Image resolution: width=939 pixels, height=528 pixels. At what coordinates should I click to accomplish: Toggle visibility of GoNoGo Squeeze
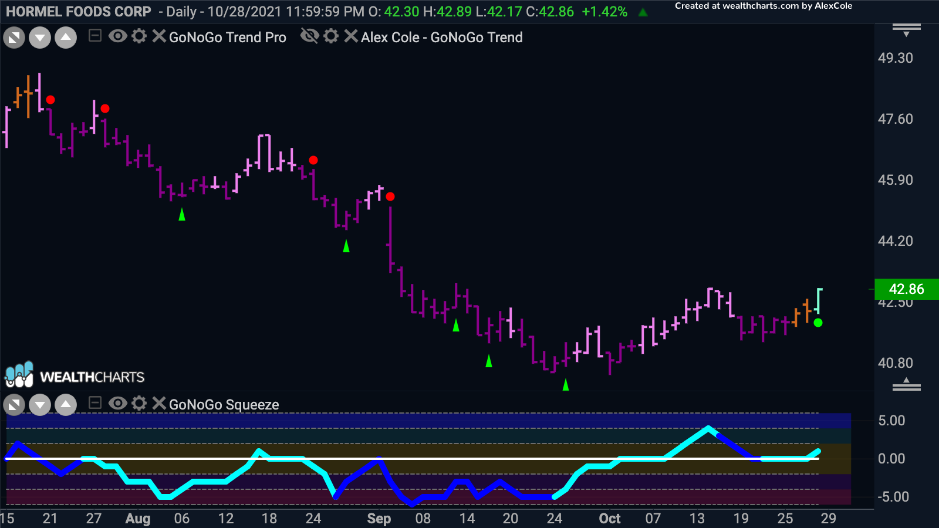(117, 403)
